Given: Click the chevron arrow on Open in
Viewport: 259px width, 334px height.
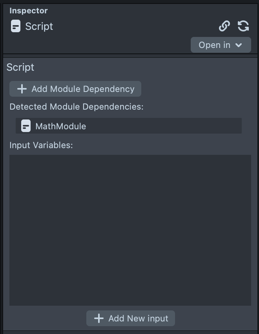Looking at the screenshot, I should (x=239, y=45).
